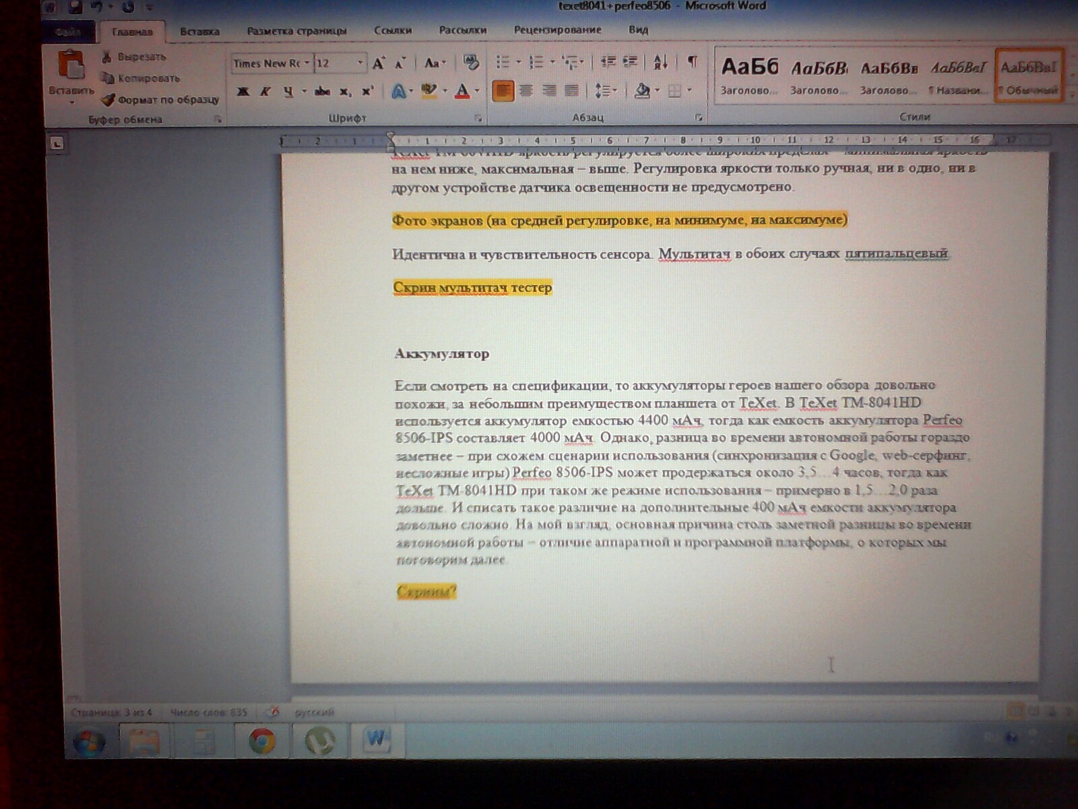Click the strikethrough abc icon
1078x809 pixels.
322,91
